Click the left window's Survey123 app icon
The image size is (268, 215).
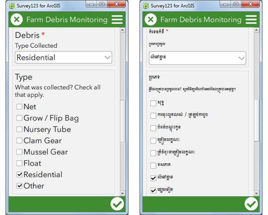click(12, 6)
